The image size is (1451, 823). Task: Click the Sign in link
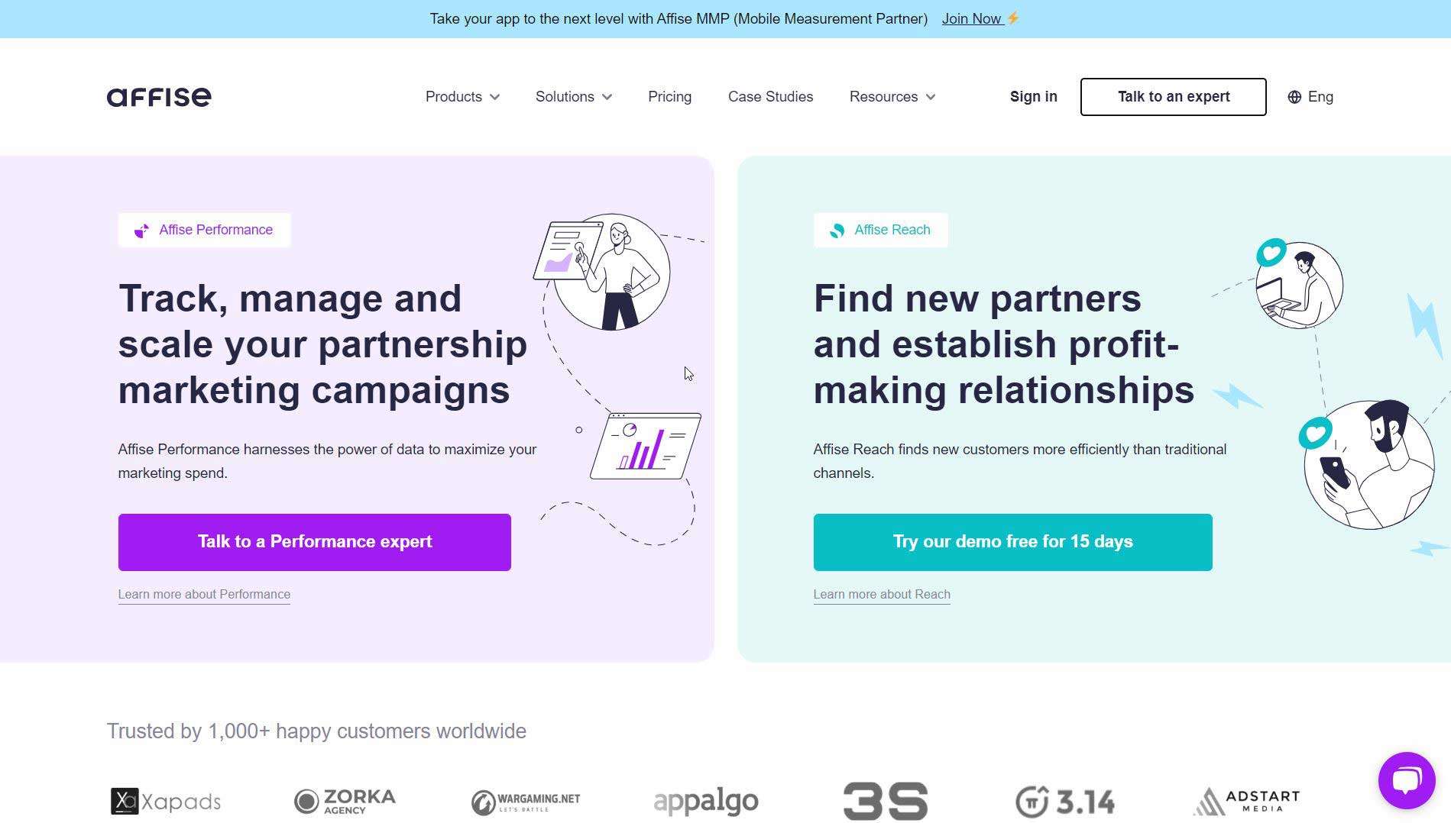point(1033,97)
